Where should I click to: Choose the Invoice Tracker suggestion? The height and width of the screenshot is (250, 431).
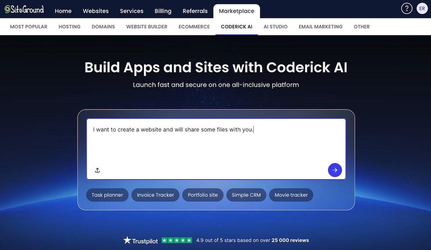pyautogui.click(x=155, y=195)
